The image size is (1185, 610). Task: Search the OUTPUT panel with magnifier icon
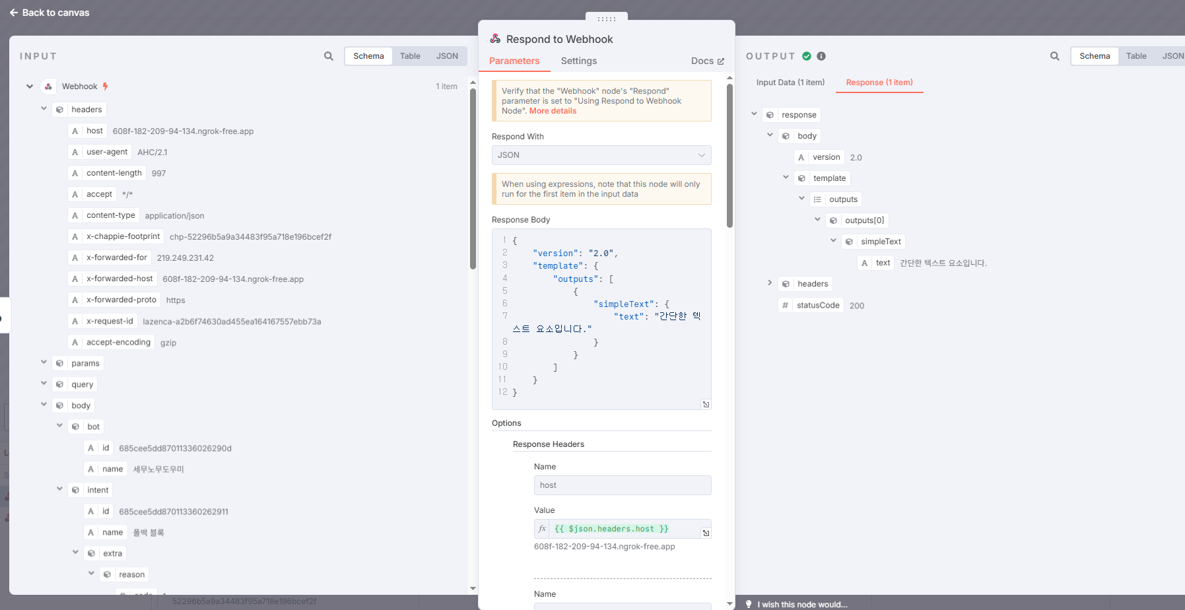point(1055,56)
